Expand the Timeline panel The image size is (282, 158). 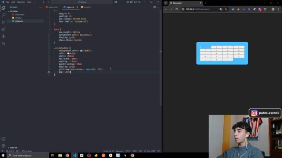[x=14, y=148]
